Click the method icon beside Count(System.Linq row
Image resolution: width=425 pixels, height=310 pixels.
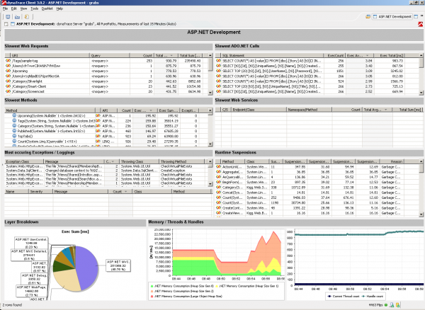pyautogui.click(x=14, y=142)
